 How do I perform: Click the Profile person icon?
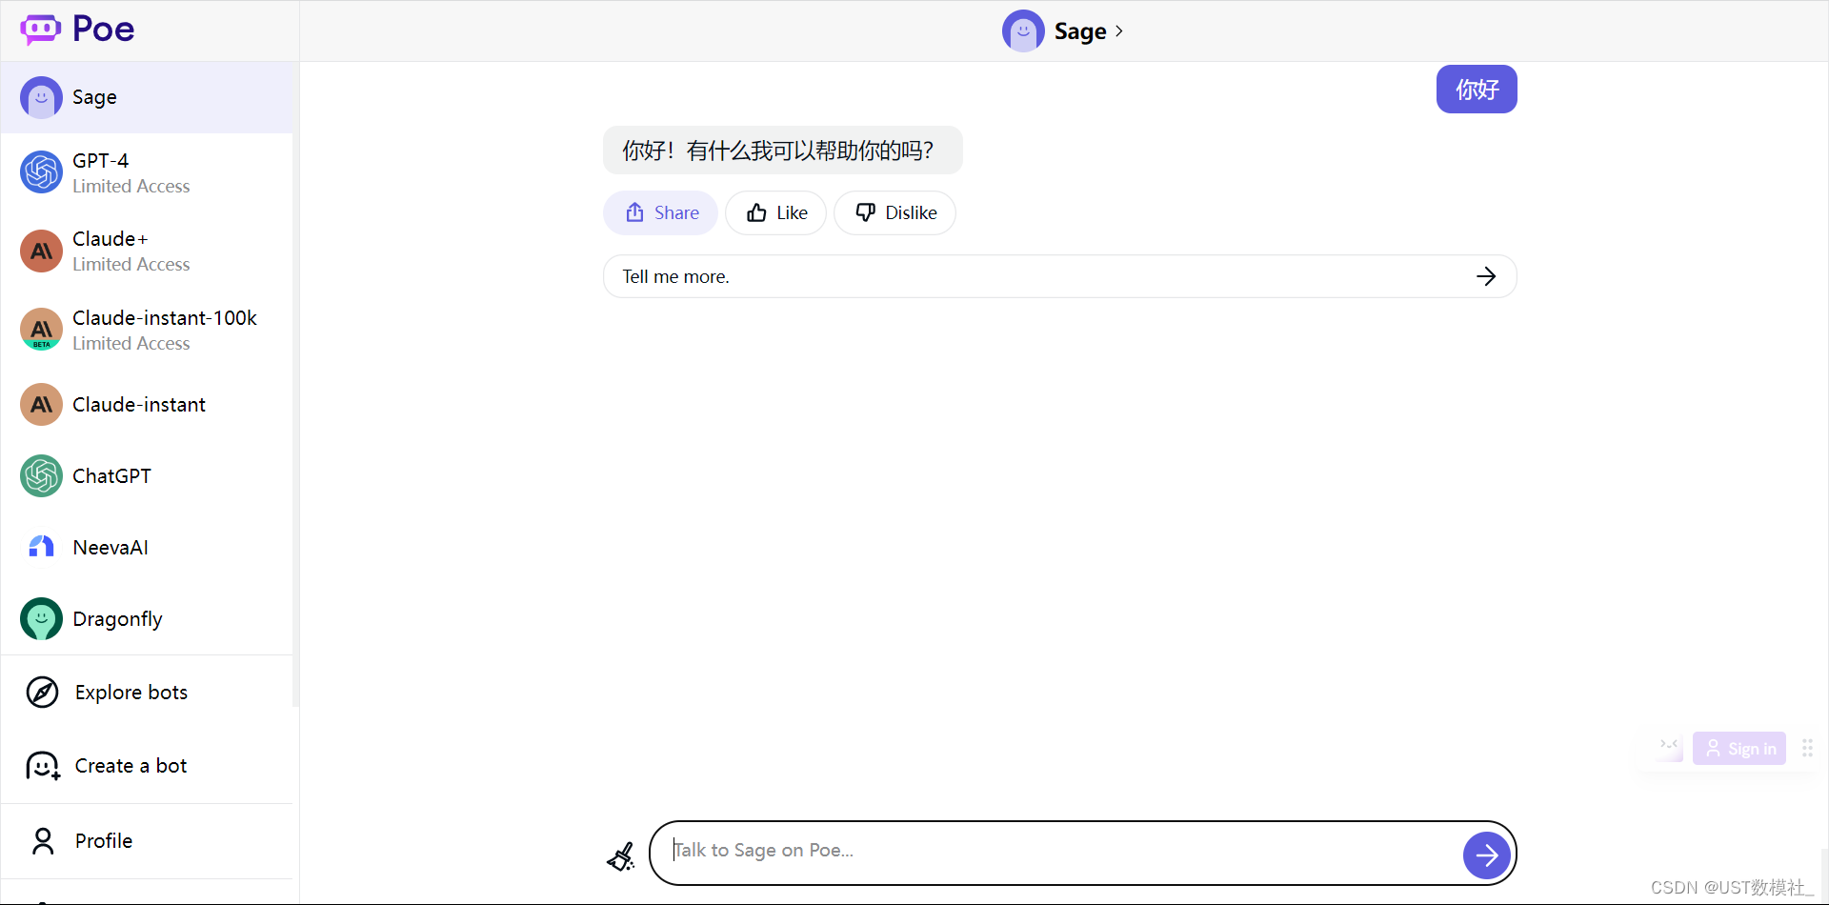tap(43, 841)
